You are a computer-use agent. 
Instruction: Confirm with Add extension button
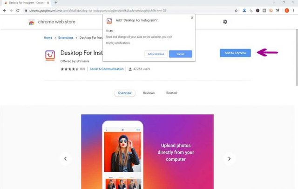click(x=156, y=54)
